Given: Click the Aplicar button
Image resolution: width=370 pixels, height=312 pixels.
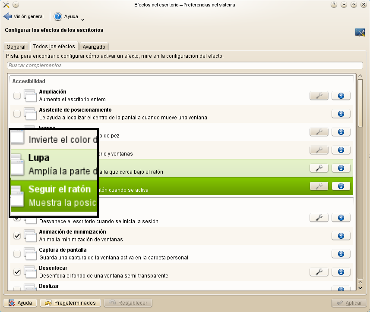Looking at the screenshot, I should tap(349, 303).
